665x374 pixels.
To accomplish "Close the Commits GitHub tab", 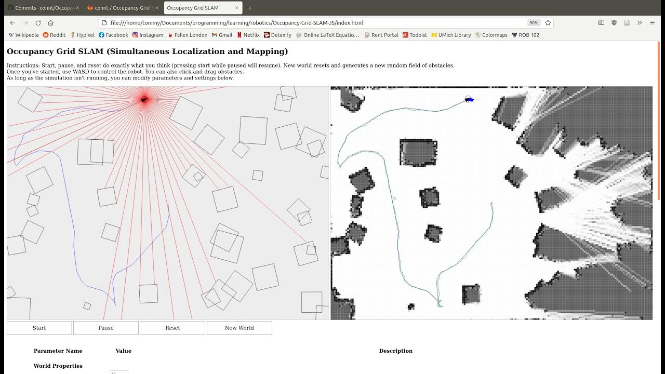I will pyautogui.click(x=77, y=8).
